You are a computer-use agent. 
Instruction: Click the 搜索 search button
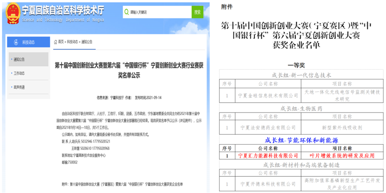197,12
